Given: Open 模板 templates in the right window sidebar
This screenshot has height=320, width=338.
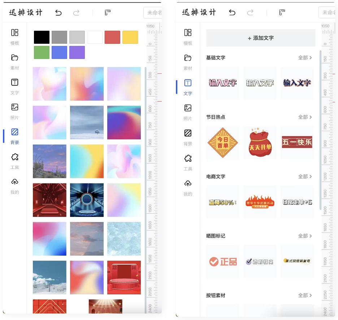Looking at the screenshot, I should pos(188,37).
